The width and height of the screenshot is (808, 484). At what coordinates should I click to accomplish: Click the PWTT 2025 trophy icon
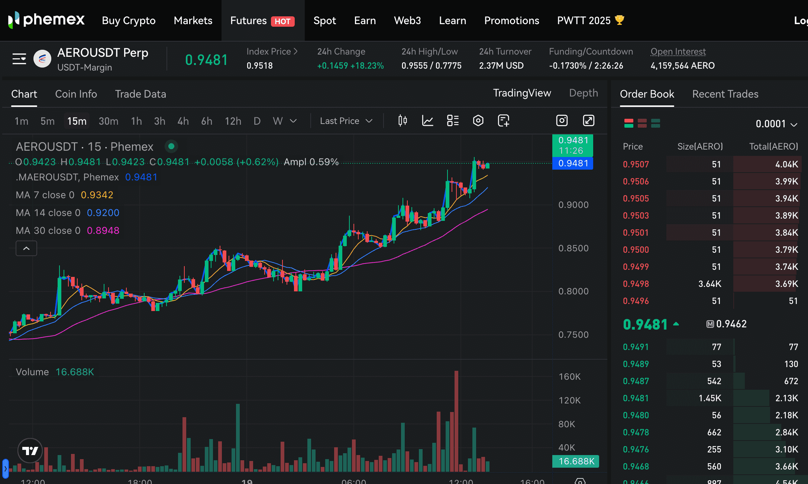(x=620, y=20)
